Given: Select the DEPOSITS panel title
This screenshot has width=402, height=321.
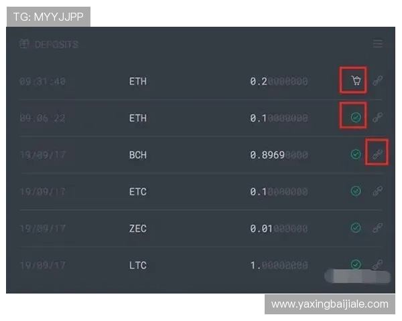Looking at the screenshot, I should [56, 45].
